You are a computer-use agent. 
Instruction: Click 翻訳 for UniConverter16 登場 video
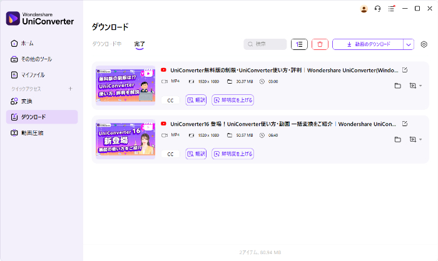(196, 154)
